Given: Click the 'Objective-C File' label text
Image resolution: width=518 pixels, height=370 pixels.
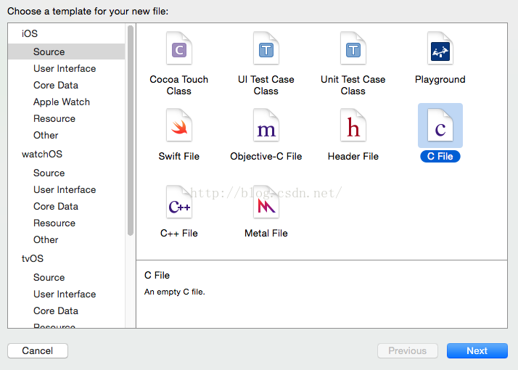Looking at the screenshot, I should coord(266,156).
